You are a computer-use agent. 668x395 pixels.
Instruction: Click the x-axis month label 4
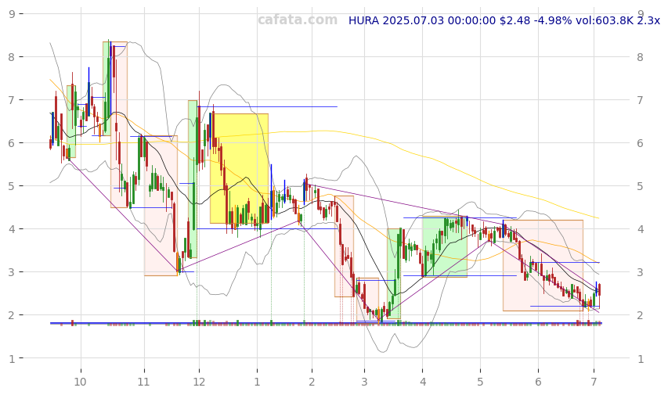coord(423,382)
